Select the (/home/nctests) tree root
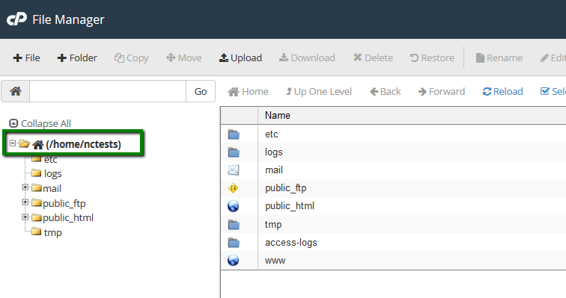The image size is (566, 298). pyautogui.click(x=83, y=144)
